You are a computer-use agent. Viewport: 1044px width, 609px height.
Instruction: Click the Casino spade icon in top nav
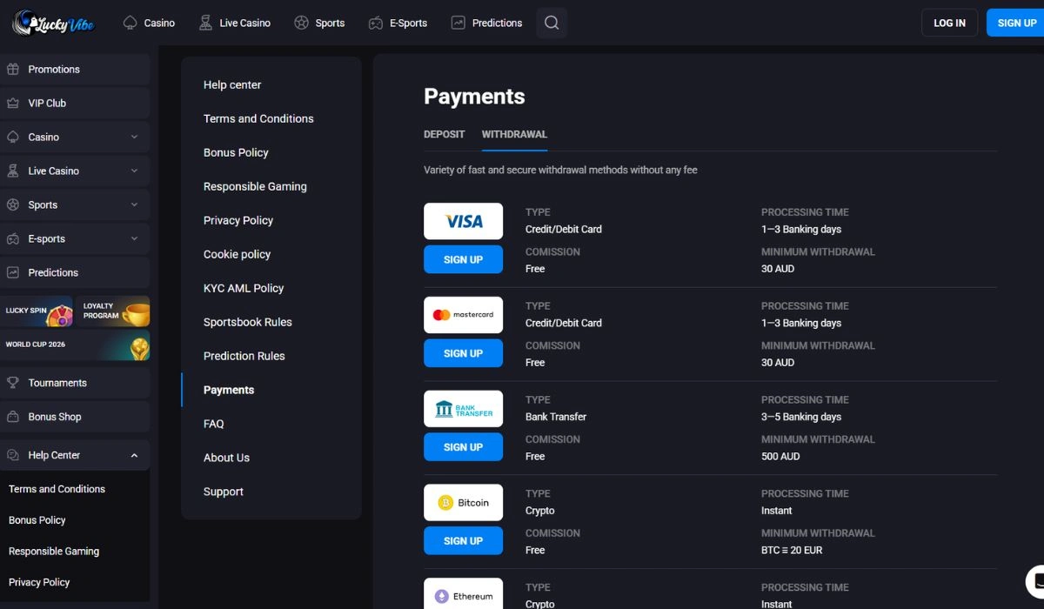tap(130, 23)
